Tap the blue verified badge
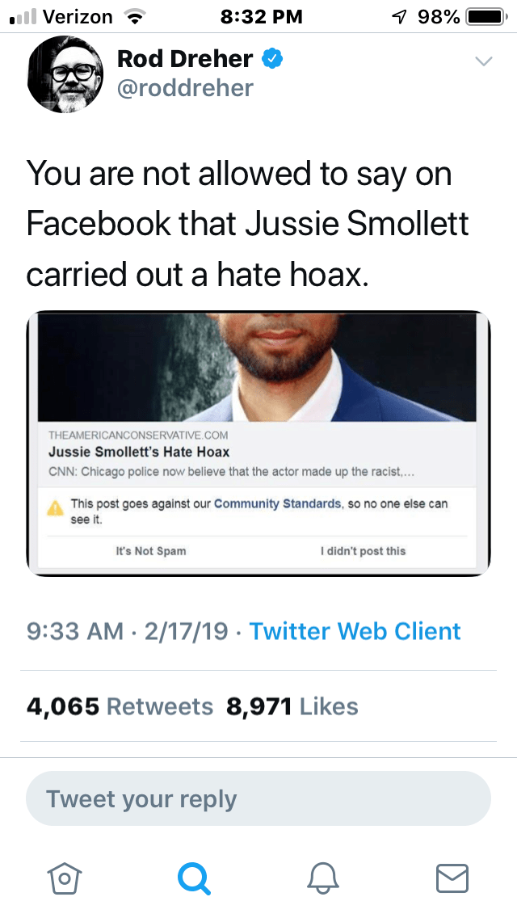 [x=273, y=59]
